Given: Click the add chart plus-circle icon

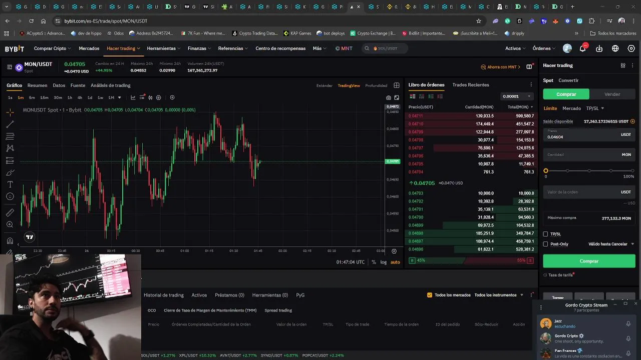Looking at the screenshot, I should 172,97.
